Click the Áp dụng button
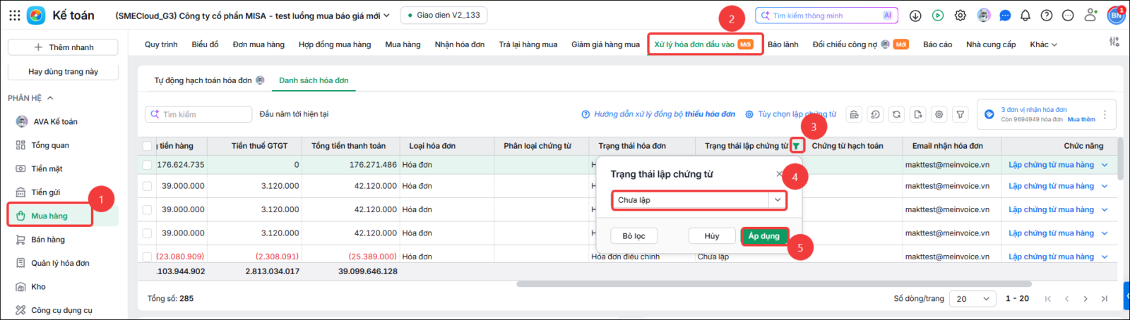 pyautogui.click(x=764, y=236)
